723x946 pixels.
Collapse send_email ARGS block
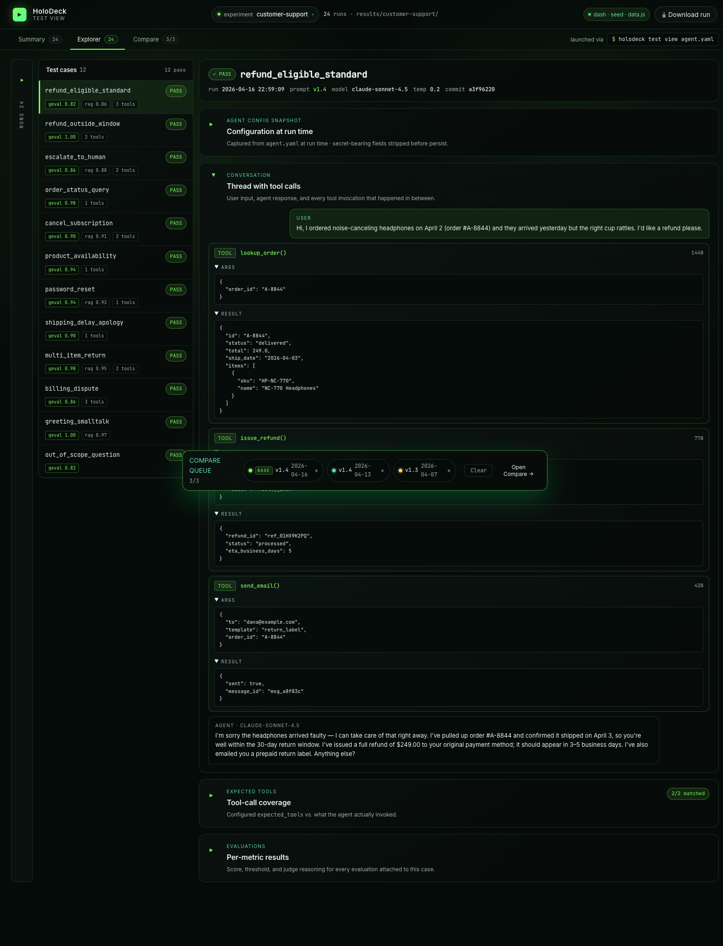(224, 600)
